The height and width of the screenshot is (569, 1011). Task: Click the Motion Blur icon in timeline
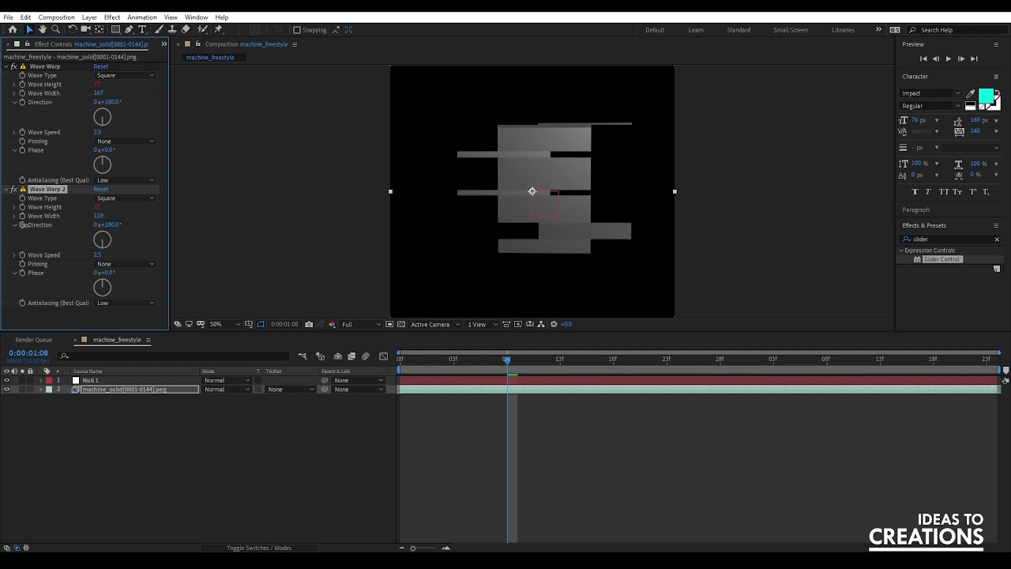click(x=365, y=356)
